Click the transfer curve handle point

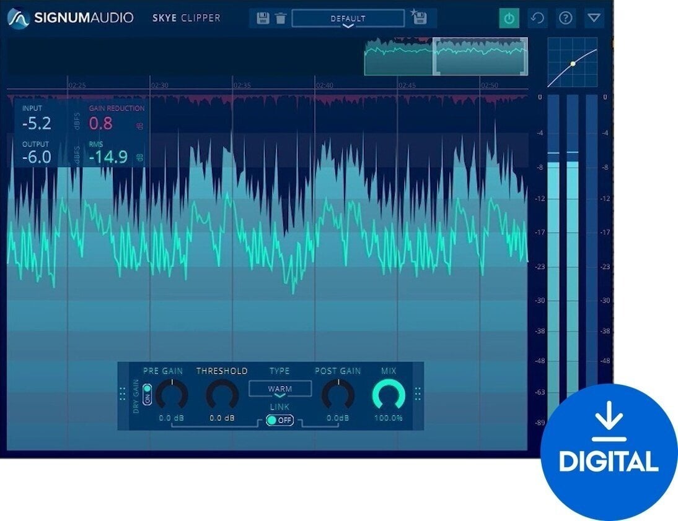point(573,64)
